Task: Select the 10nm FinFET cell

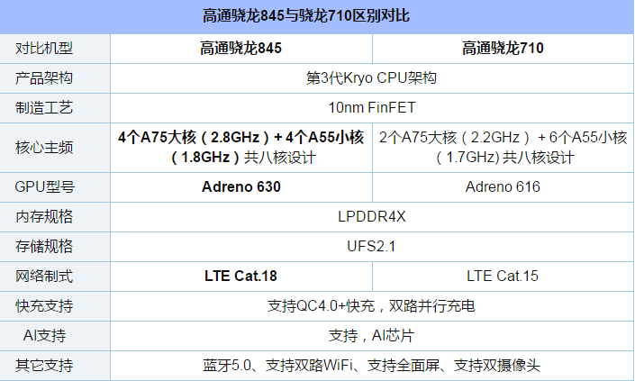Action: (372, 108)
